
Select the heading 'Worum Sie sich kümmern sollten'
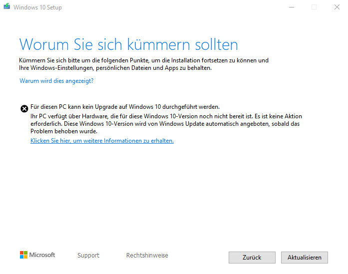point(128,44)
